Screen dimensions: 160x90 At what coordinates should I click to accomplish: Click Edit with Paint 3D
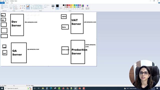coord(87,7)
